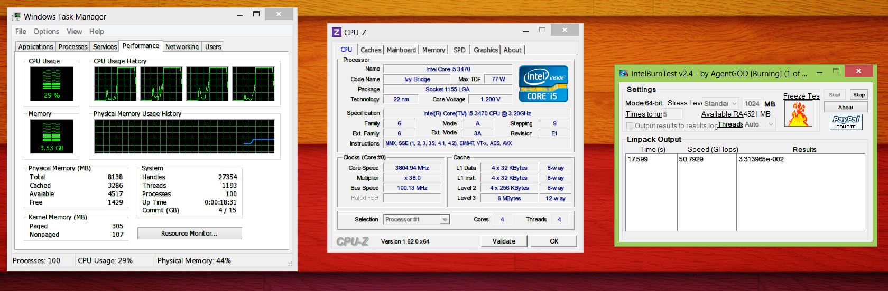This screenshot has width=888, height=291.
Task: Open the SPD tab in CPU-Z
Action: (459, 50)
